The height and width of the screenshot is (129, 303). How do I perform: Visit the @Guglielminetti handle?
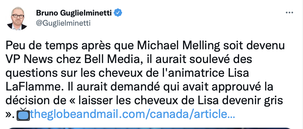63,23
